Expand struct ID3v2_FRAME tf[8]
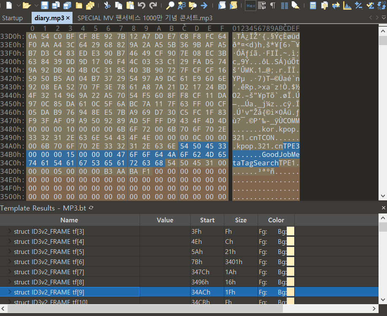387x316 pixels. (10, 282)
